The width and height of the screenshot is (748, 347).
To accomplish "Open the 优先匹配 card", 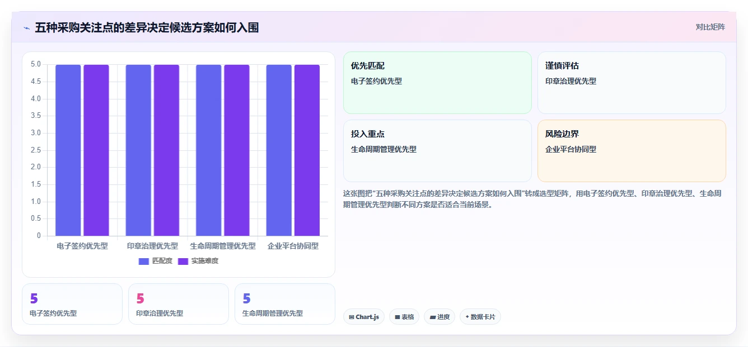I will tap(437, 83).
